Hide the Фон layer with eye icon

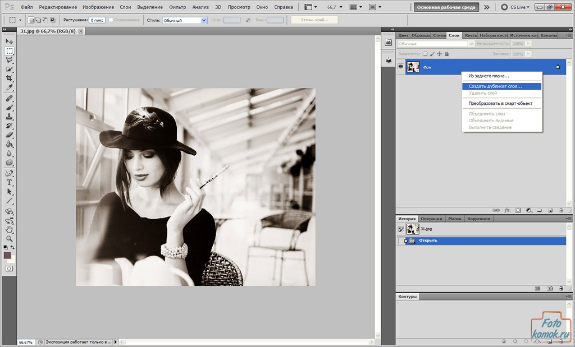coord(401,67)
